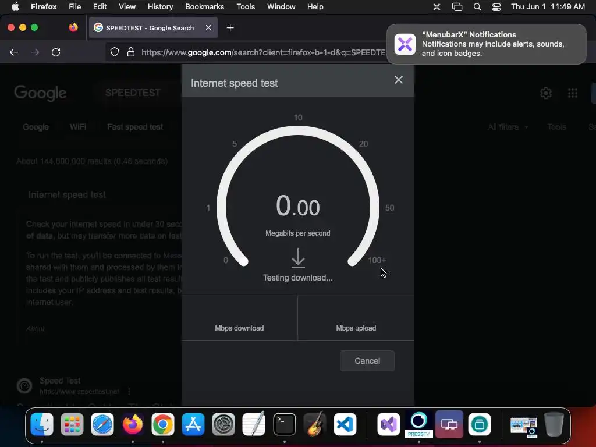
Task: Open Finder from the Dock
Action: coord(42,424)
